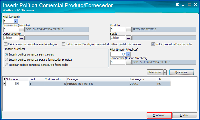Screen dimensions: 200x120
Task: Expand the Filial (Origem) dropdown
Action: 16,21
